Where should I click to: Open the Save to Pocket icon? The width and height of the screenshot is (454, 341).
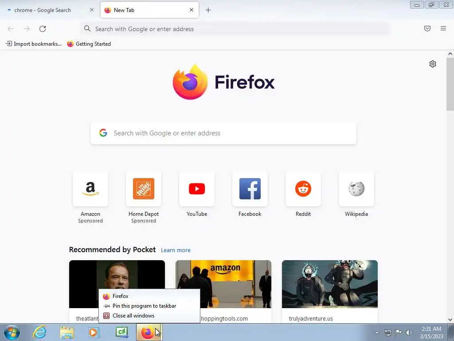tap(427, 28)
